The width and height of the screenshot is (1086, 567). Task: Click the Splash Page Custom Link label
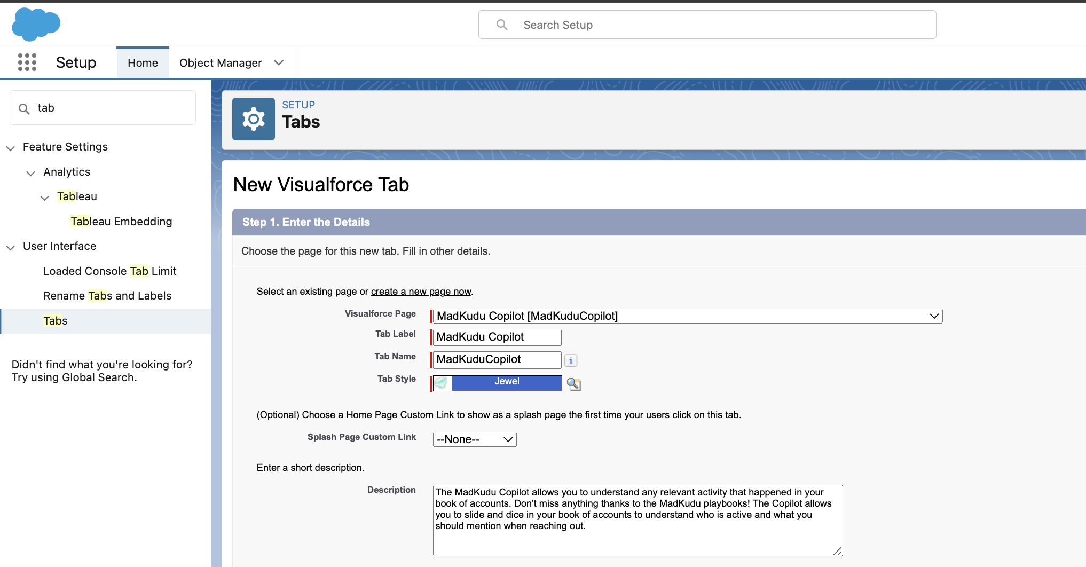[361, 437]
